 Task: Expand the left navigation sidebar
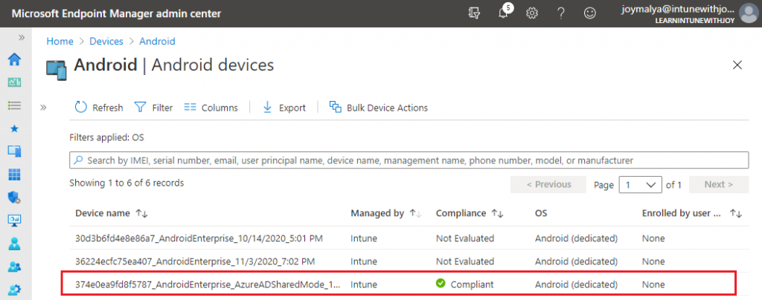tap(22, 37)
